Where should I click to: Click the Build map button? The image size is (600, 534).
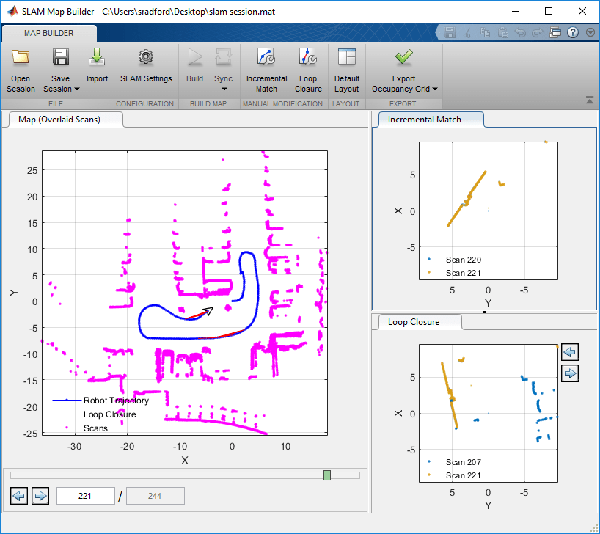pyautogui.click(x=194, y=59)
